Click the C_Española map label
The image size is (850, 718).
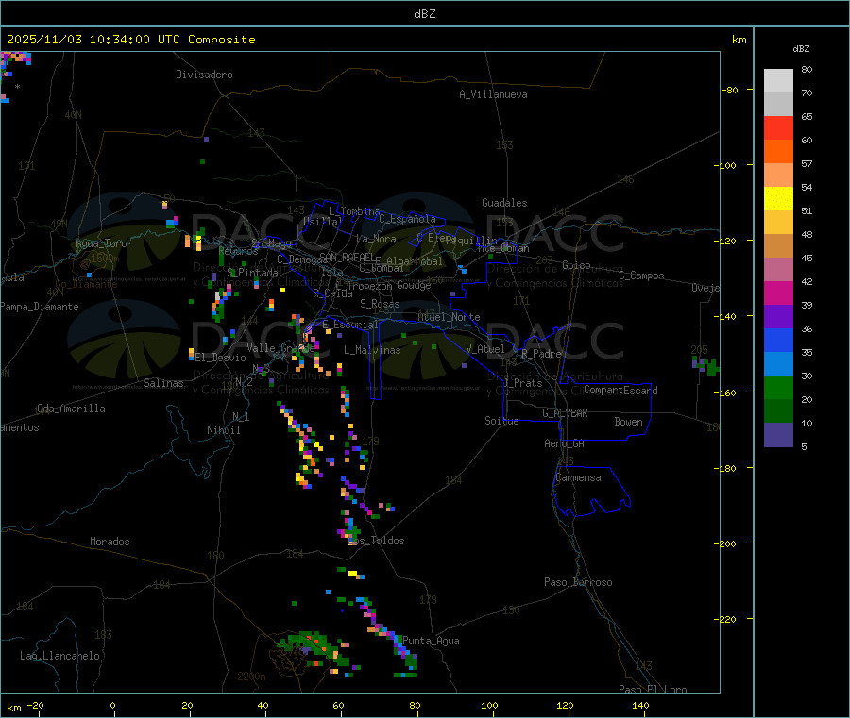(408, 219)
